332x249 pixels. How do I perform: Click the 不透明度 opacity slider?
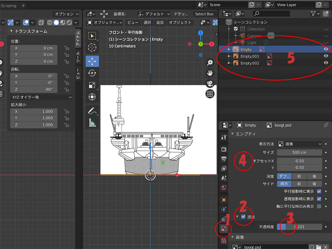pyautogui.click(x=300, y=227)
